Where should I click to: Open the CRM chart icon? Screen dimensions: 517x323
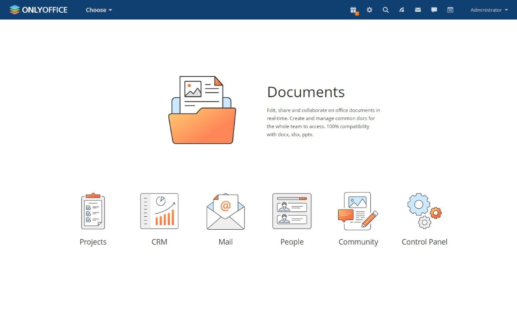tap(159, 211)
